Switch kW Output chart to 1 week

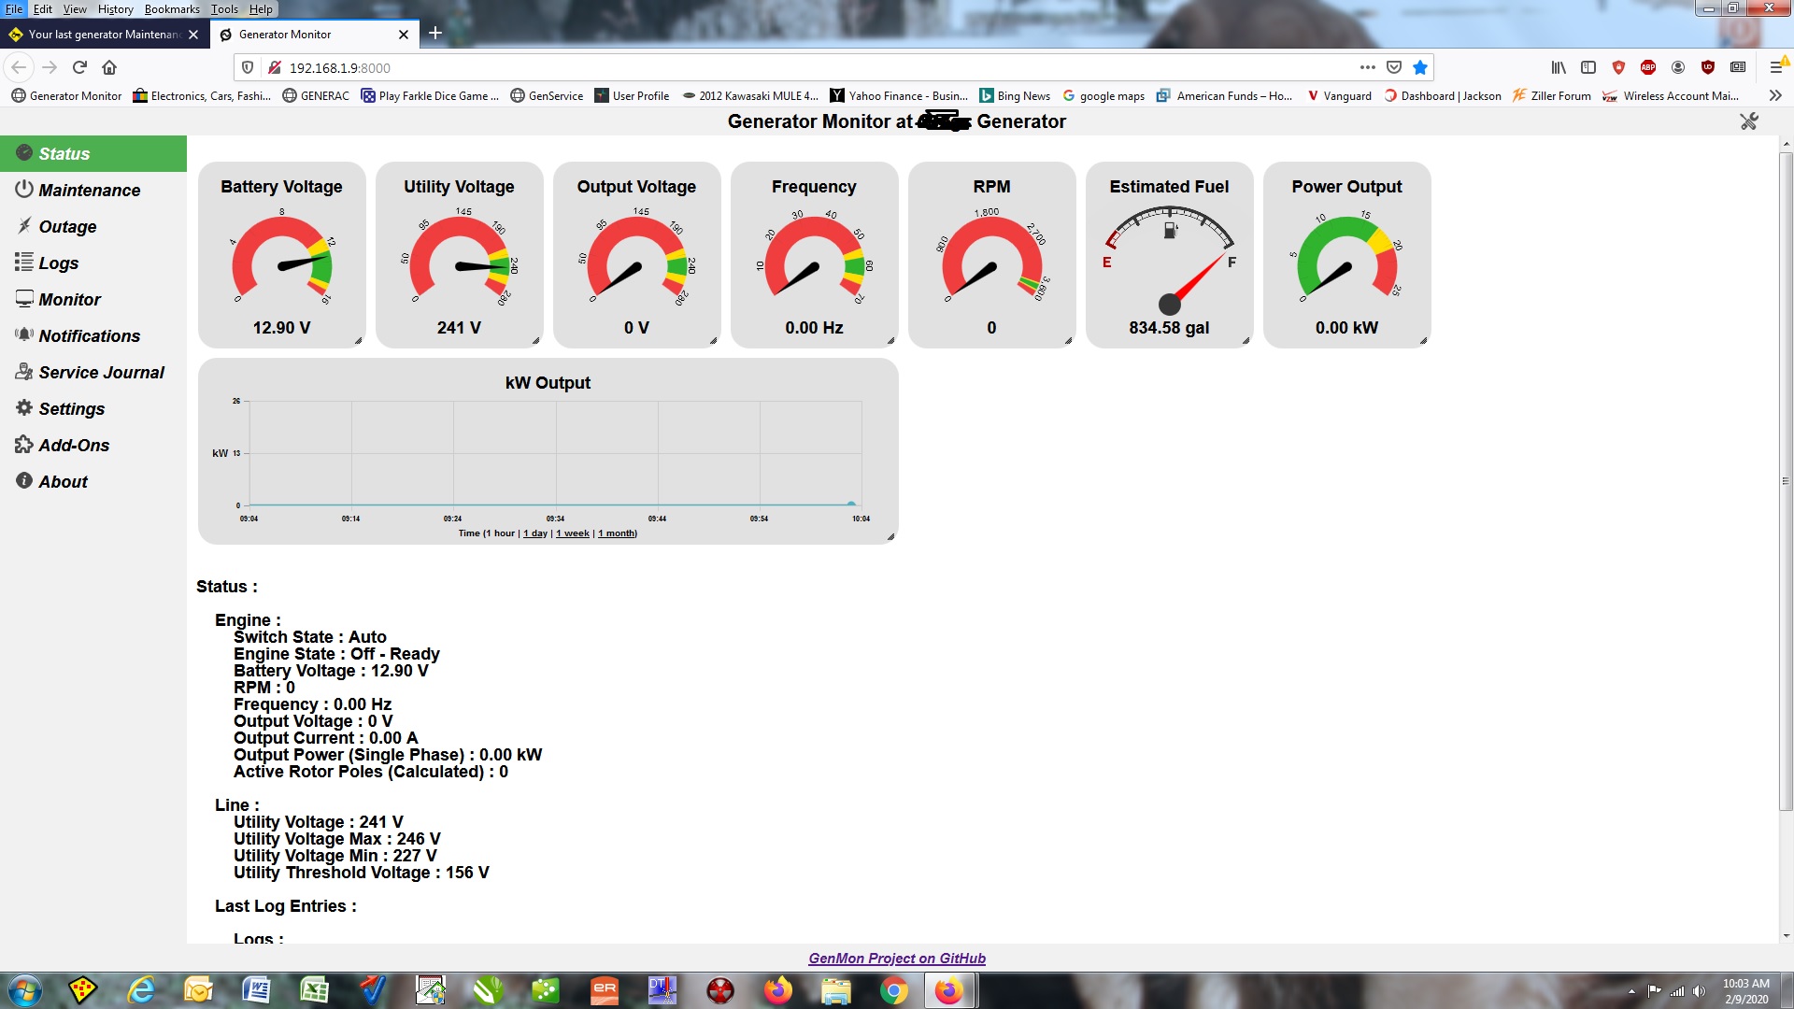573,533
